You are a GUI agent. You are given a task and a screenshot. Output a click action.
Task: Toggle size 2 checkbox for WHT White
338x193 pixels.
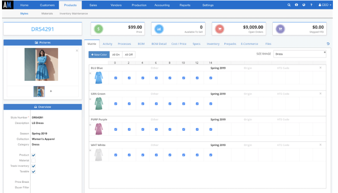coord(129,155)
